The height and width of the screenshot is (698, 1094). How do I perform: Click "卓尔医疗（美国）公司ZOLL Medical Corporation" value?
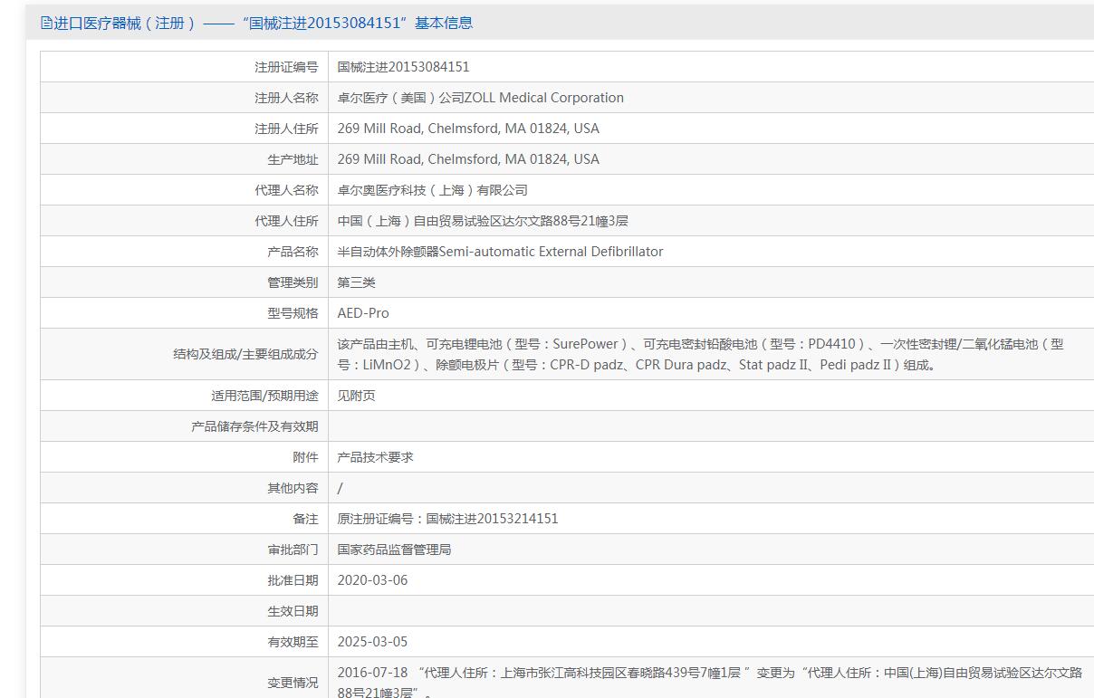coord(480,98)
